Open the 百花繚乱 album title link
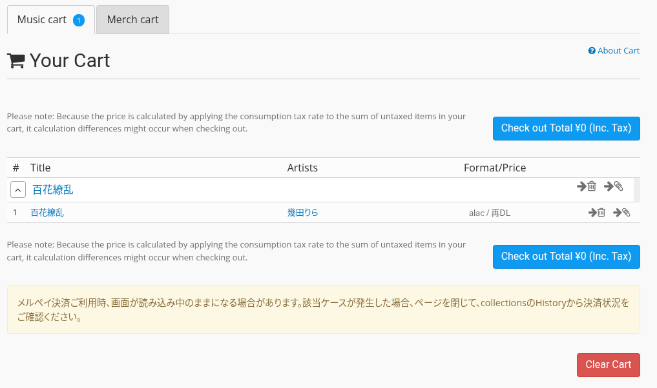Image resolution: width=657 pixels, height=388 pixels. (x=53, y=190)
